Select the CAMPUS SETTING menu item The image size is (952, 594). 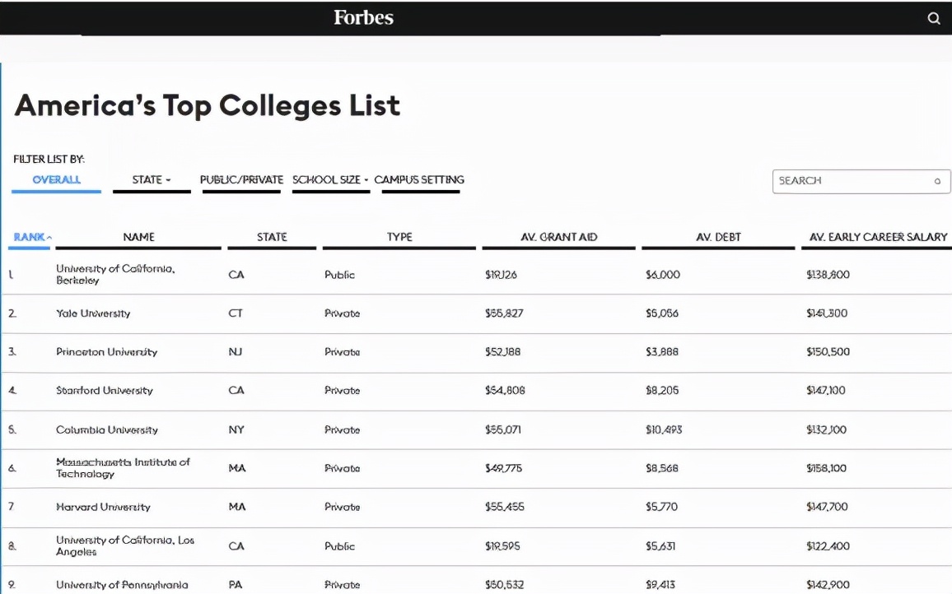[x=420, y=179]
